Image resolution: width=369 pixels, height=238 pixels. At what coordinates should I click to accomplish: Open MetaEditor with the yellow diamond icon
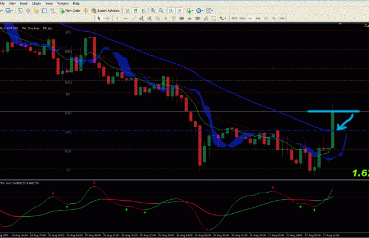[x=86, y=11]
